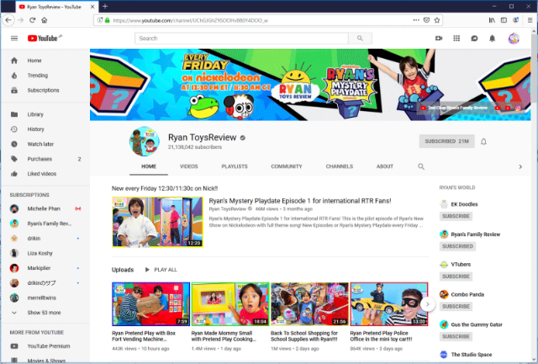Image resolution: width=538 pixels, height=364 pixels.
Task: Open the YouTube apps grid icon
Action: point(456,38)
